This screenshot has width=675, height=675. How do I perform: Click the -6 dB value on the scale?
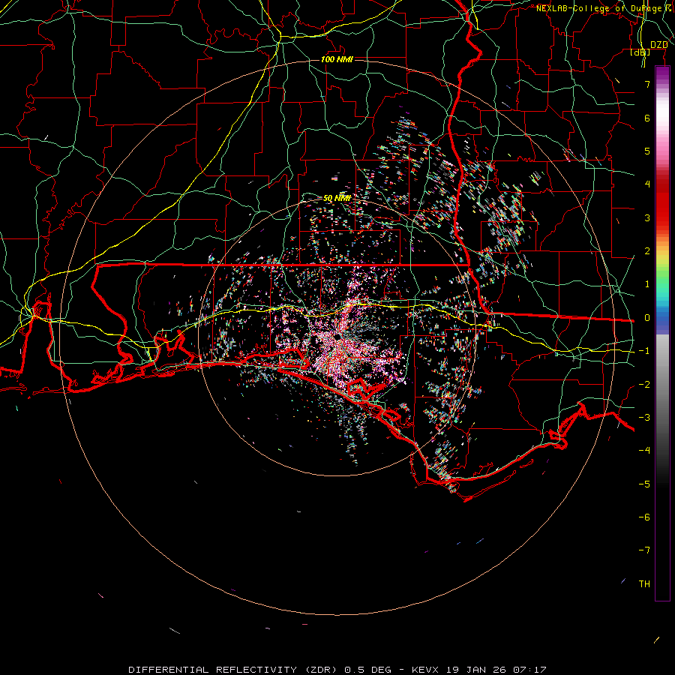point(644,517)
